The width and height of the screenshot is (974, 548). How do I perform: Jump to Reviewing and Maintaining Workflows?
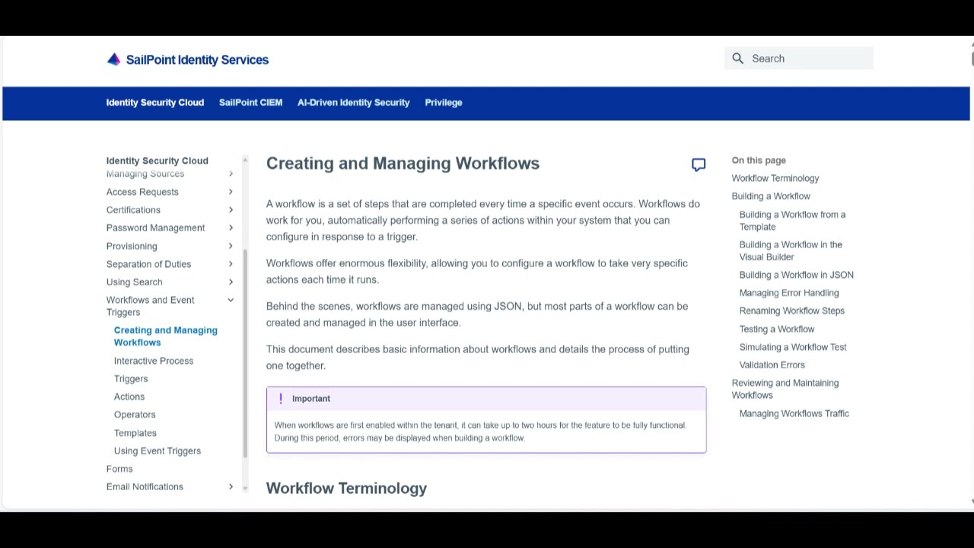tap(785, 389)
